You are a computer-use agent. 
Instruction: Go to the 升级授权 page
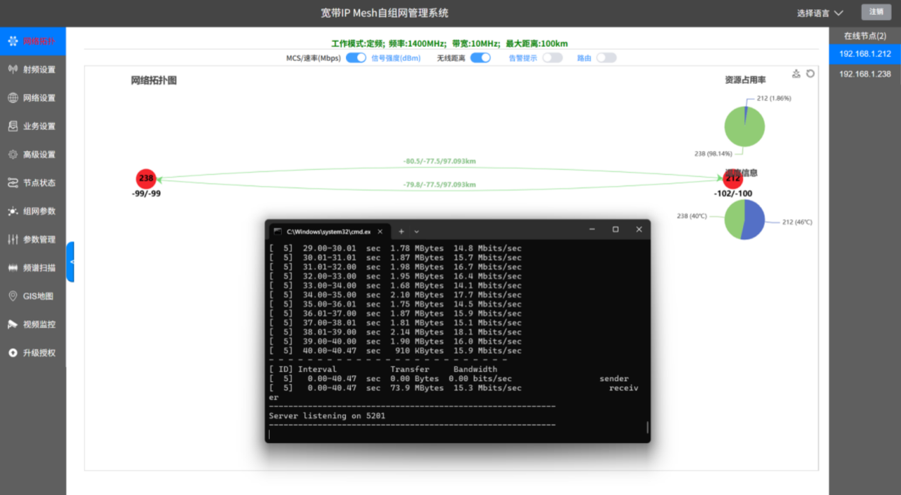[x=33, y=353]
